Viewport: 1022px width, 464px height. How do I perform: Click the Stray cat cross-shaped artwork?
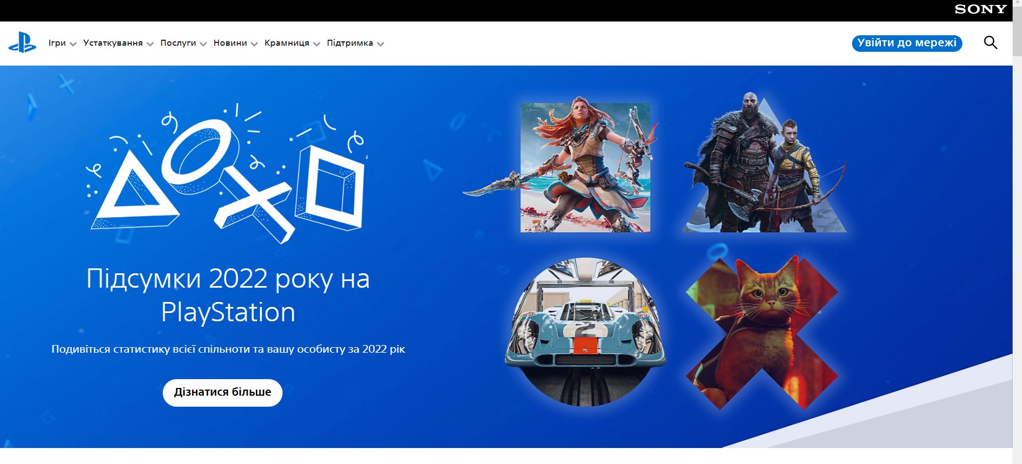tap(762, 333)
